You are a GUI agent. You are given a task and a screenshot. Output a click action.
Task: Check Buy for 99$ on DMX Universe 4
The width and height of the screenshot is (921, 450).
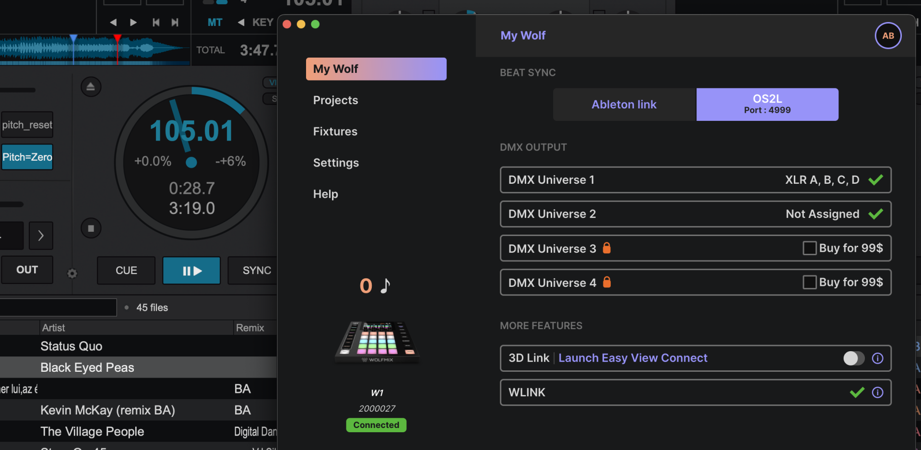pos(810,282)
